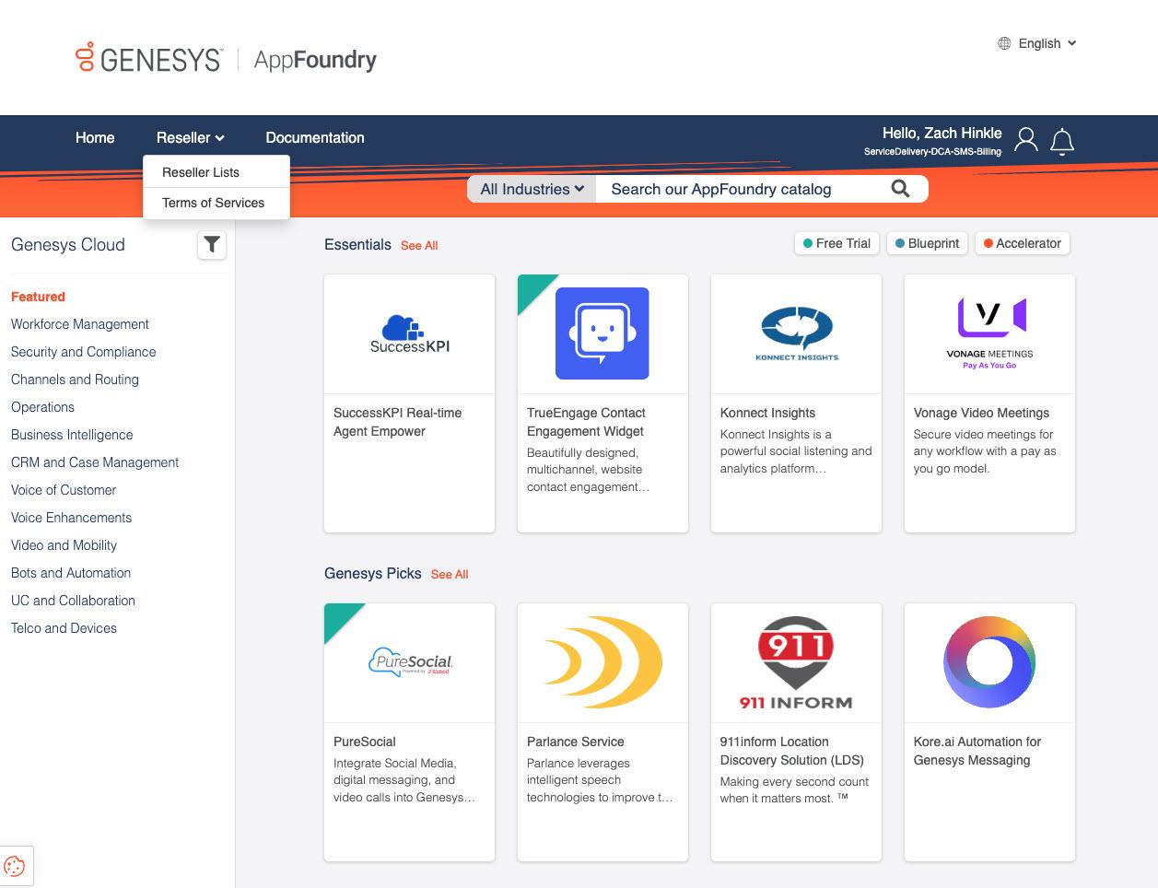The image size is (1158, 888).
Task: Click the globe icon next to English
Action: [1003, 43]
